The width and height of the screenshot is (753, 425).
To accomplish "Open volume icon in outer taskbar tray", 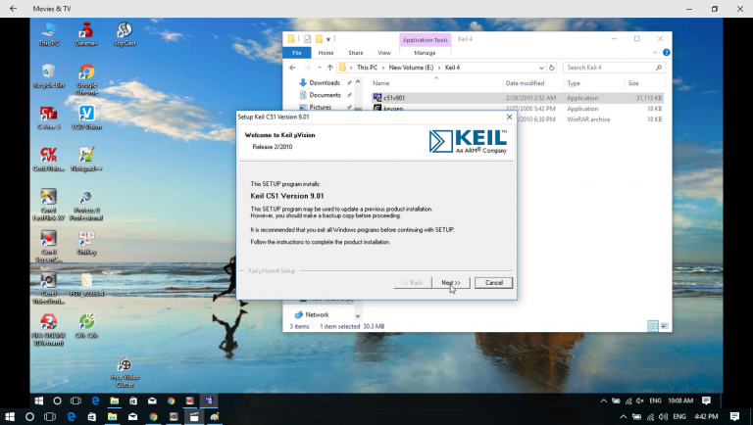I will pyautogui.click(x=663, y=417).
